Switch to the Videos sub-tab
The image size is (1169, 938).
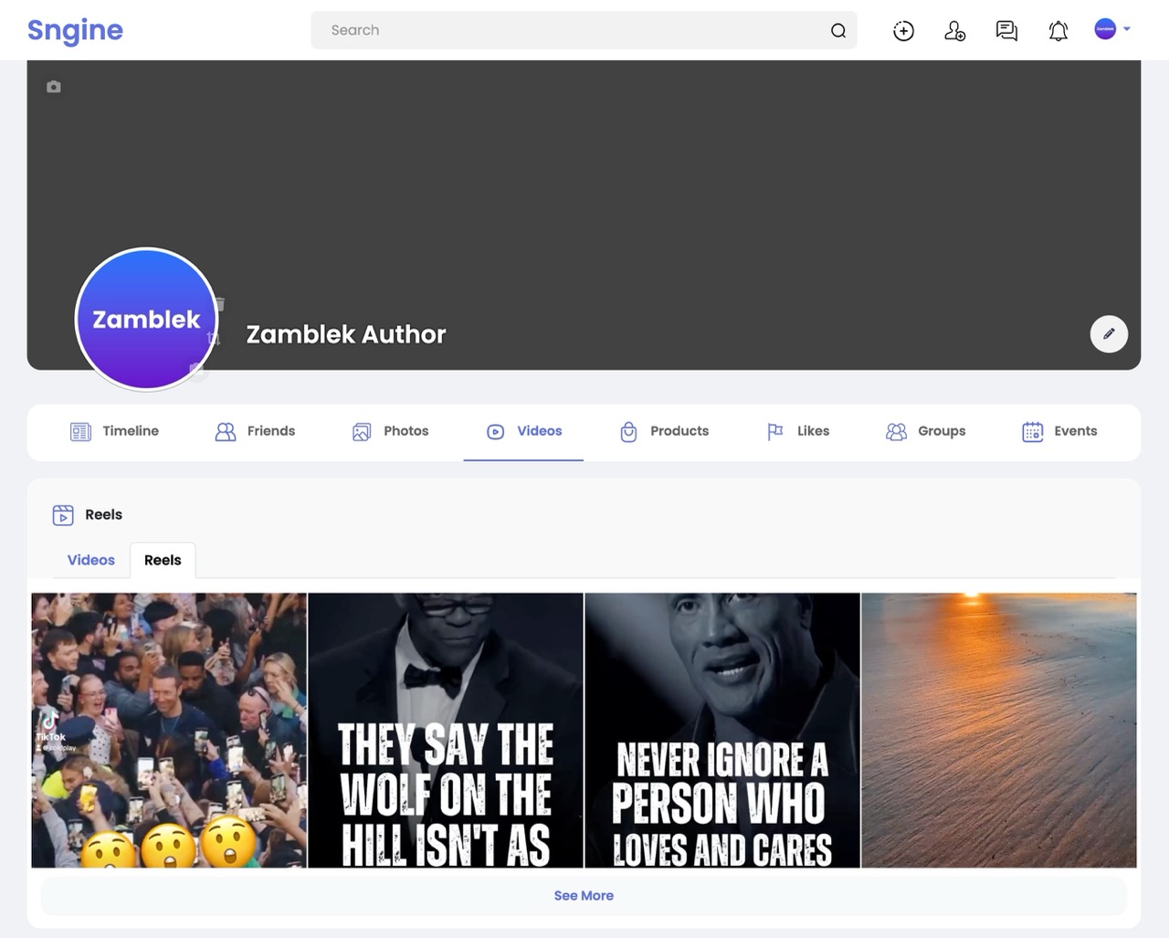[x=91, y=560]
